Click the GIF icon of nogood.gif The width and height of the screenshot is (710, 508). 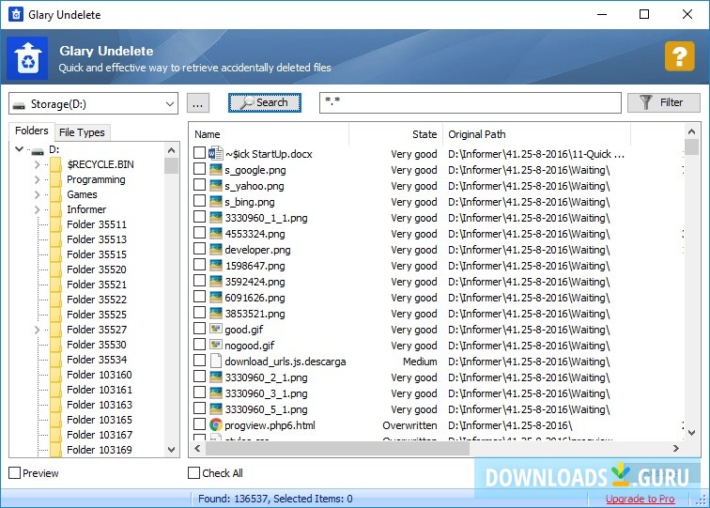[x=216, y=345]
